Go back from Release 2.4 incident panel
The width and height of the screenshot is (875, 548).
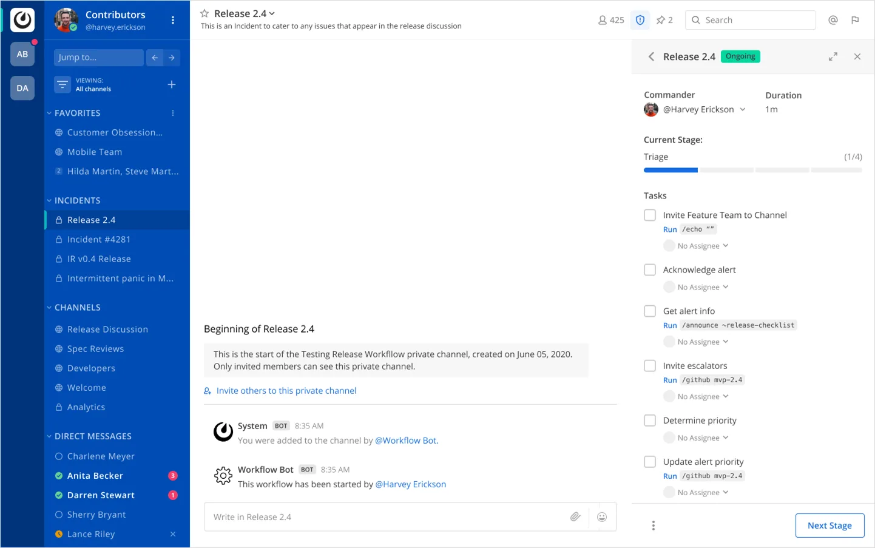pyautogui.click(x=651, y=56)
